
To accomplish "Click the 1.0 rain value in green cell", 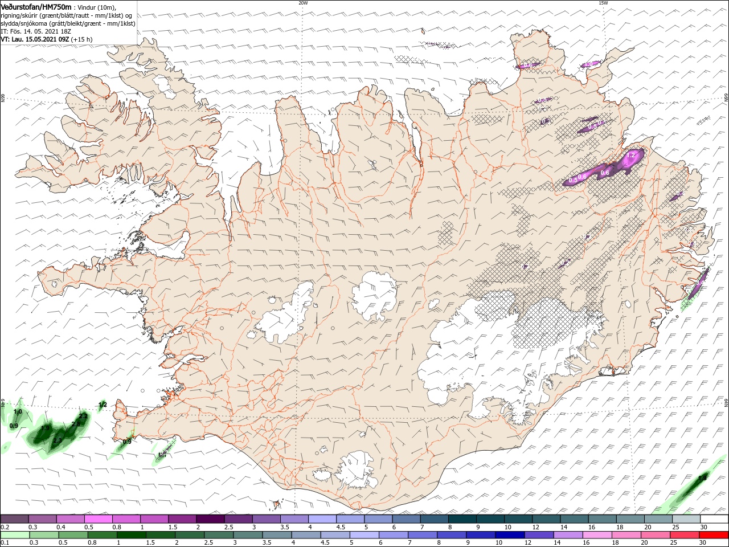I will (x=18, y=411).
